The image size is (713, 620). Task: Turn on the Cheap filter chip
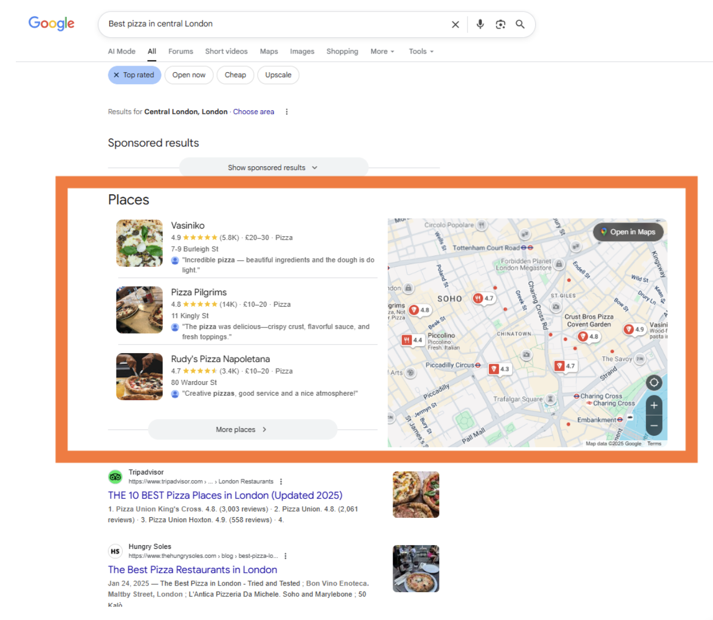coord(235,75)
